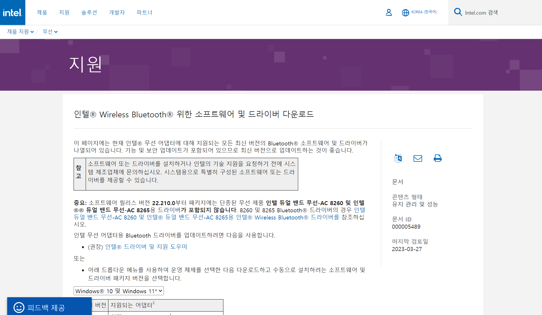542x315 pixels.
Task: Click the Intel logo
Action: coord(12,12)
